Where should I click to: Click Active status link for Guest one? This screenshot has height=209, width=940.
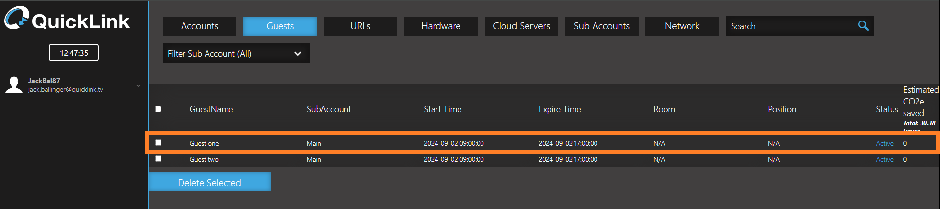click(884, 143)
